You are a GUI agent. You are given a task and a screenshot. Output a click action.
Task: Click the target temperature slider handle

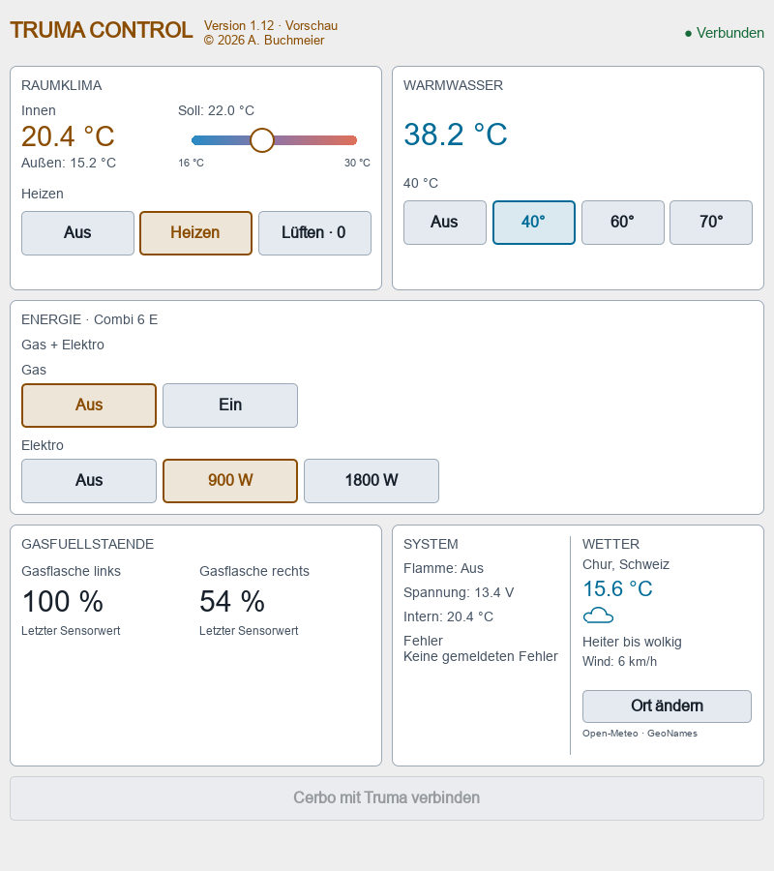pyautogui.click(x=262, y=140)
